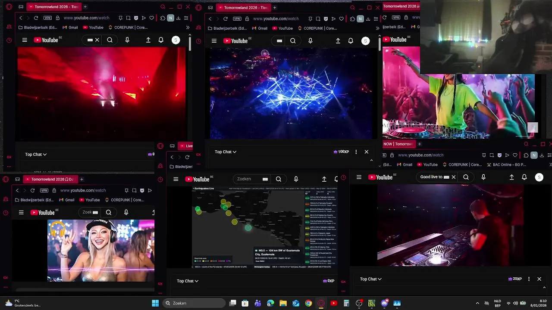The width and height of the screenshot is (552, 310).
Task: Show hidden system tray icons
Action: pos(477,303)
